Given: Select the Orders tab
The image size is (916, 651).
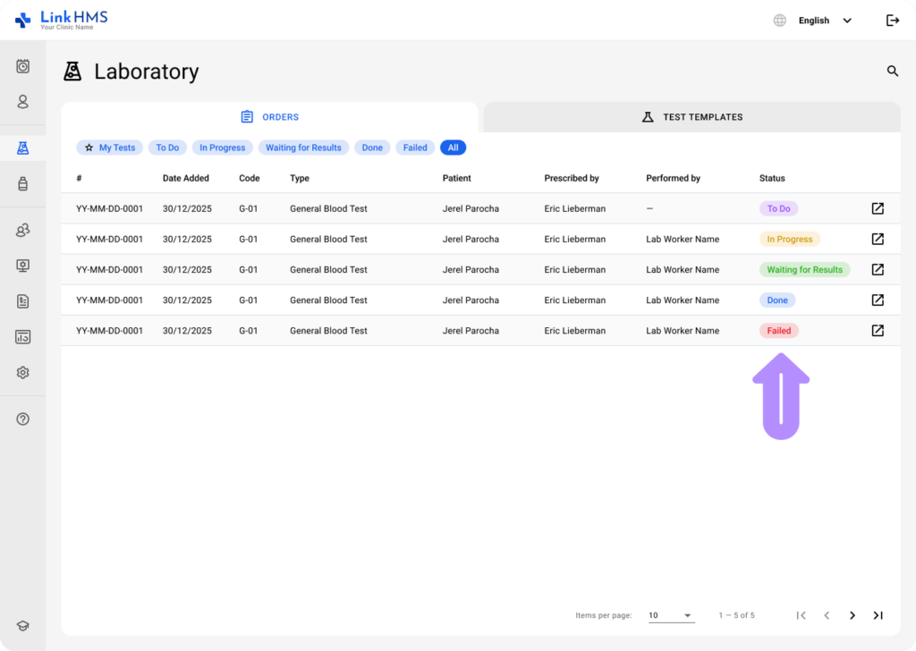Looking at the screenshot, I should (269, 117).
